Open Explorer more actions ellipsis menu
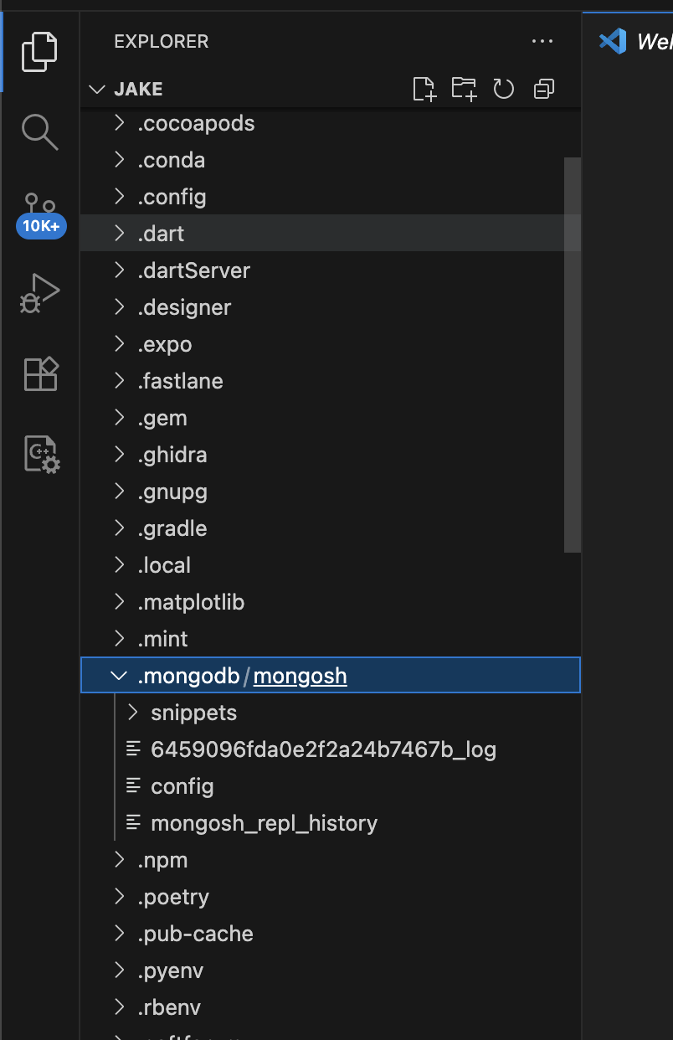This screenshot has height=1040, width=673. [x=542, y=41]
